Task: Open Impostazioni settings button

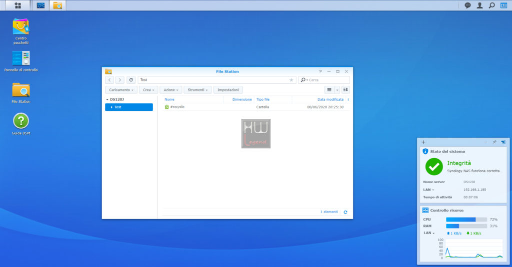Action: click(228, 90)
